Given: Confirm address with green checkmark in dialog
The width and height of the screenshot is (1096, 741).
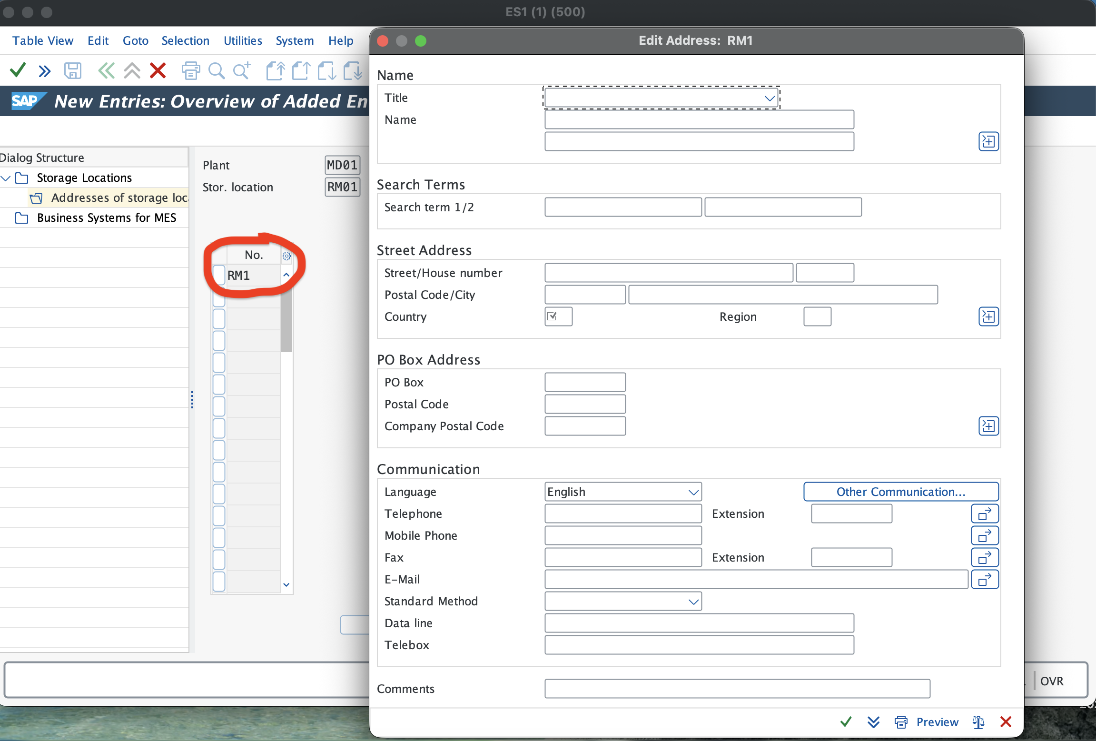Looking at the screenshot, I should 846,722.
